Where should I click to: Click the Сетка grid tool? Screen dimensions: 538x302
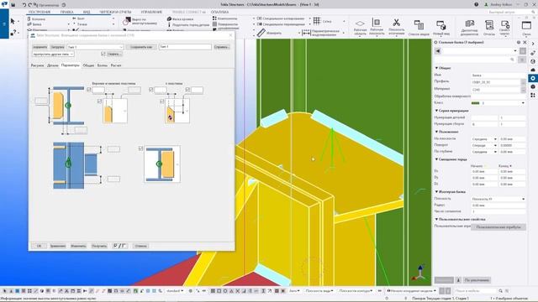coord(322,21)
